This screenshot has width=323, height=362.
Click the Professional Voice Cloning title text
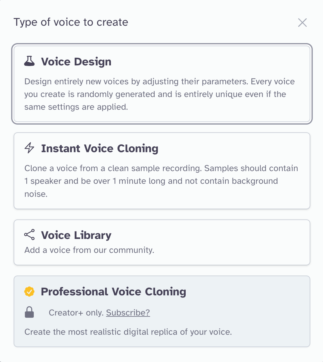(x=113, y=292)
